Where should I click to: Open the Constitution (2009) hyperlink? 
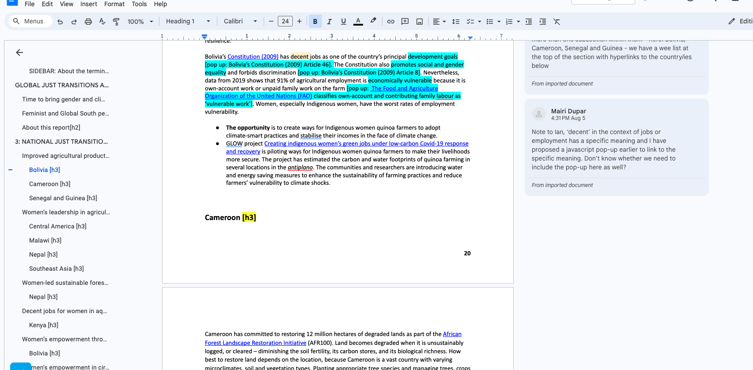tap(253, 57)
